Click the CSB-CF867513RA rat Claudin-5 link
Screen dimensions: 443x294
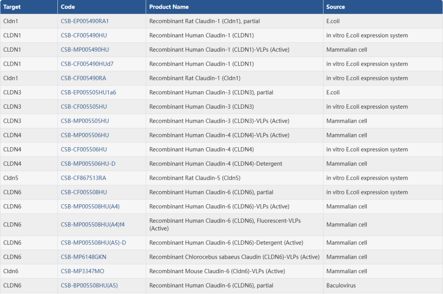pos(83,178)
